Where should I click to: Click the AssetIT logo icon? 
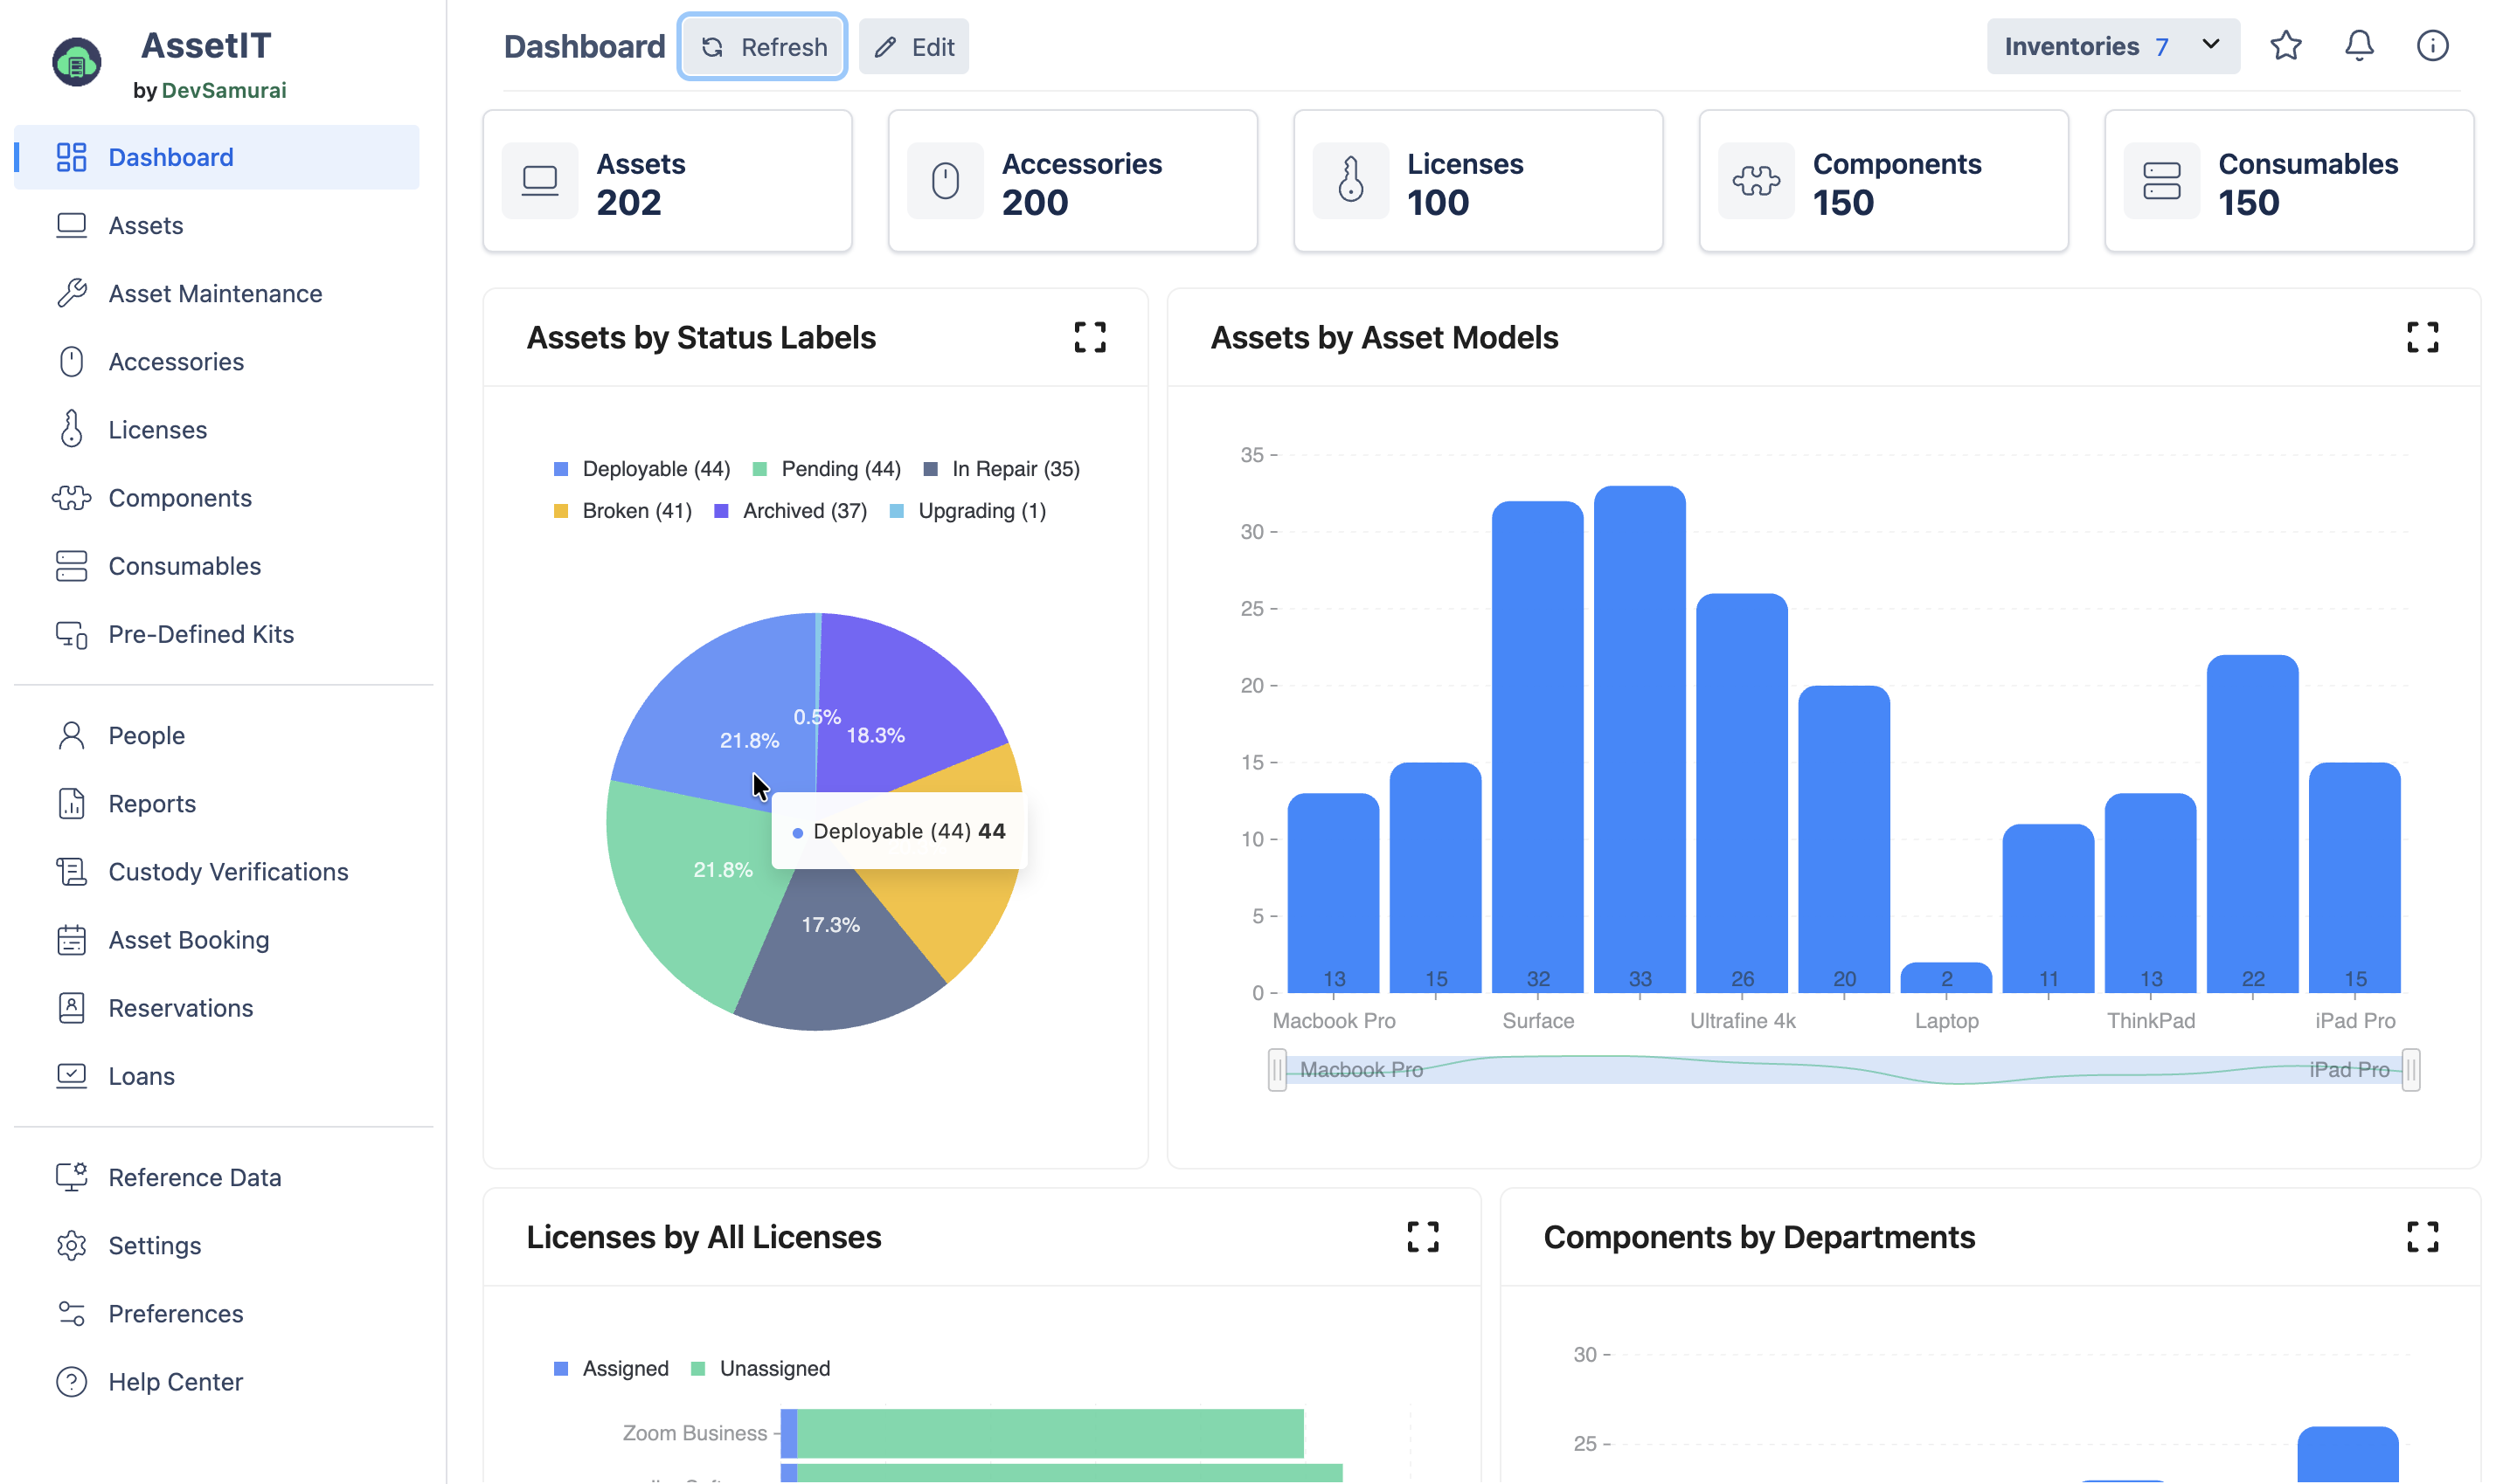coord(77,62)
